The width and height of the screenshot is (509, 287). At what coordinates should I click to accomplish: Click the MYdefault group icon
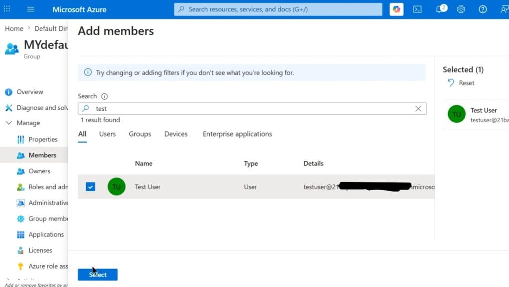[12, 49]
